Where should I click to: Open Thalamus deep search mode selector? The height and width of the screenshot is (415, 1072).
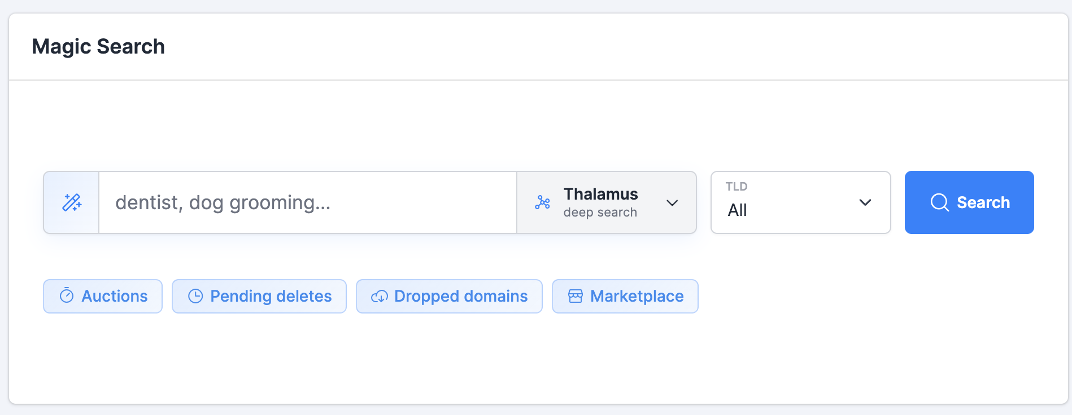click(607, 202)
